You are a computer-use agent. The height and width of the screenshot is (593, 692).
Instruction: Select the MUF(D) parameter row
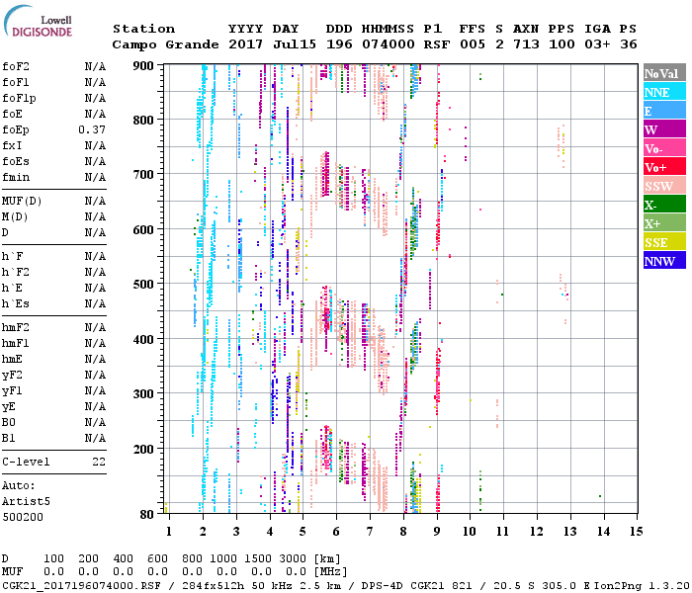pos(53,201)
